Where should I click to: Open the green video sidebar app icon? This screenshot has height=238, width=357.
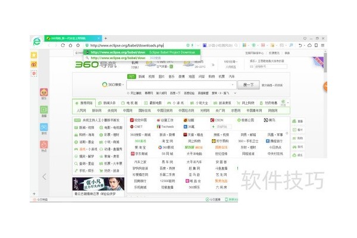(43, 109)
